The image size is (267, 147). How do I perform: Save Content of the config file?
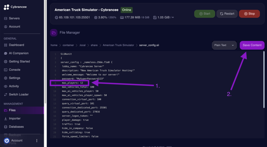click(x=252, y=45)
